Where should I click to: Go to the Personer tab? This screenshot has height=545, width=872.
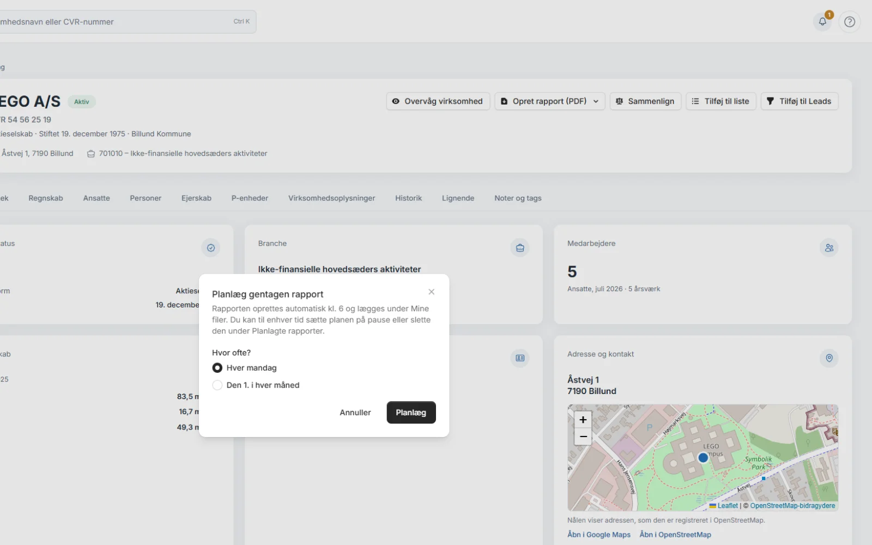146,198
